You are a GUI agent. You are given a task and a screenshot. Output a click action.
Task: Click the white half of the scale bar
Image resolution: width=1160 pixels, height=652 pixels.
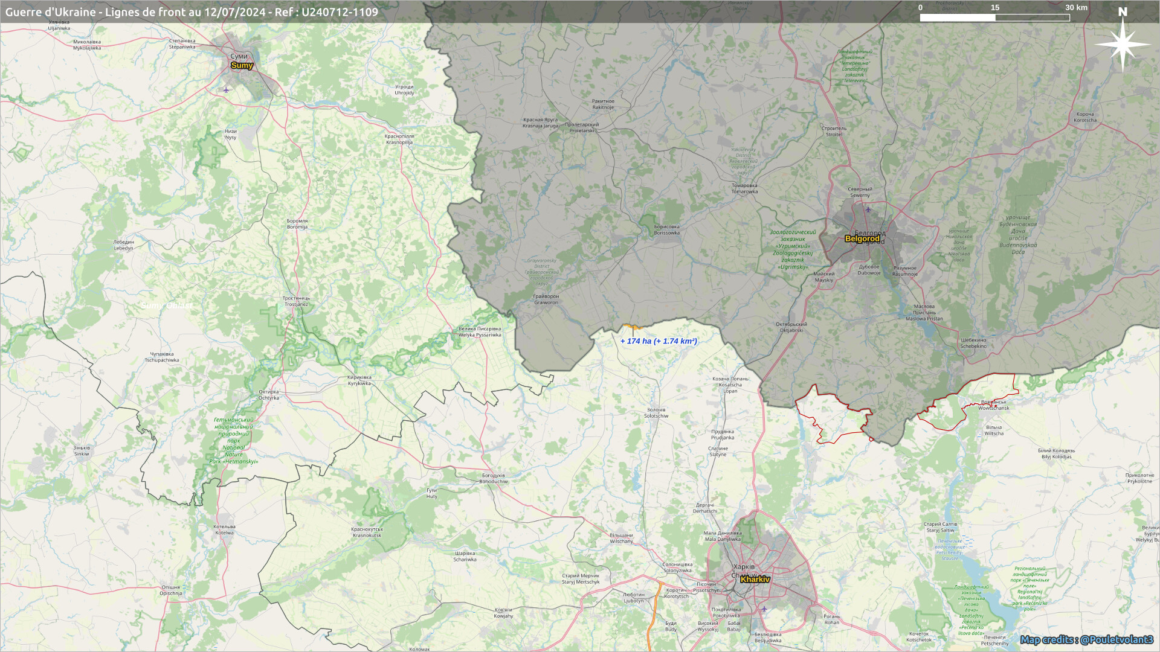point(958,18)
